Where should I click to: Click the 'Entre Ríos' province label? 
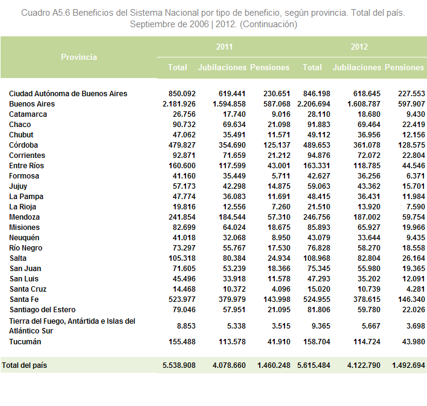(27, 166)
